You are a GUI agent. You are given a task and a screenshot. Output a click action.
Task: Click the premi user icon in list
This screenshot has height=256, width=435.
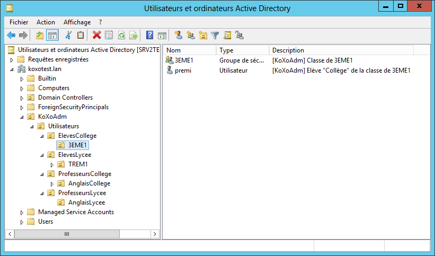coord(170,70)
